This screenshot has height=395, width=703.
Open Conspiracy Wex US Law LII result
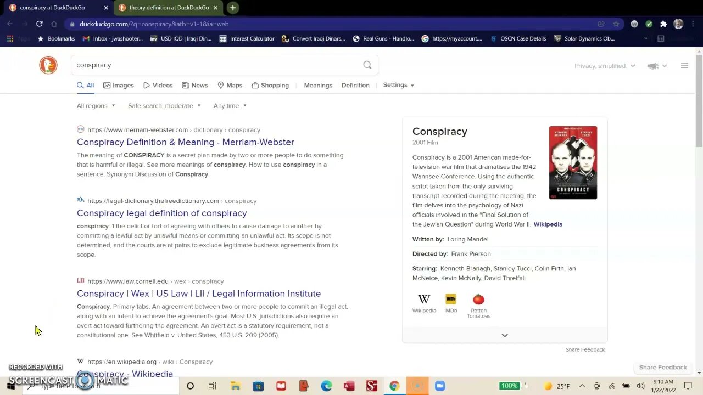(x=199, y=294)
